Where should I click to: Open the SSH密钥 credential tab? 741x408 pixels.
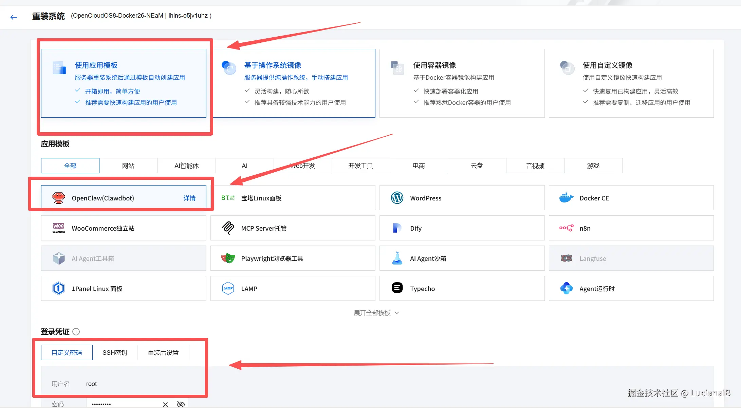coord(115,352)
